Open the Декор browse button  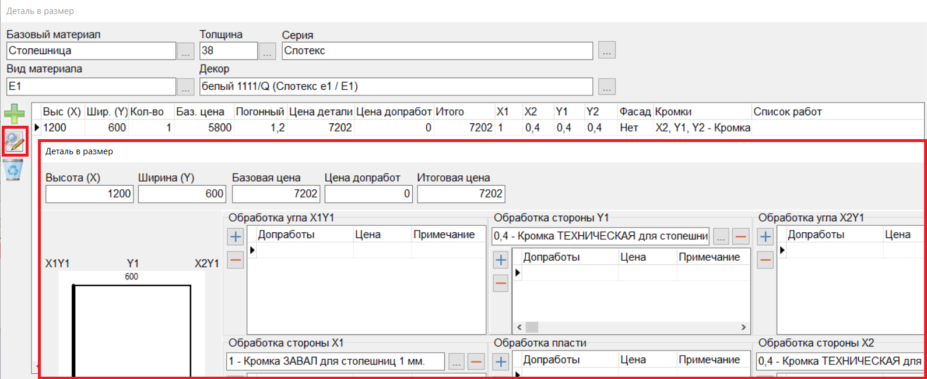[x=606, y=87]
